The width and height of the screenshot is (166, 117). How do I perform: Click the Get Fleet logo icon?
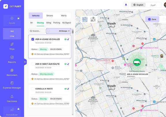[x=5, y=6]
